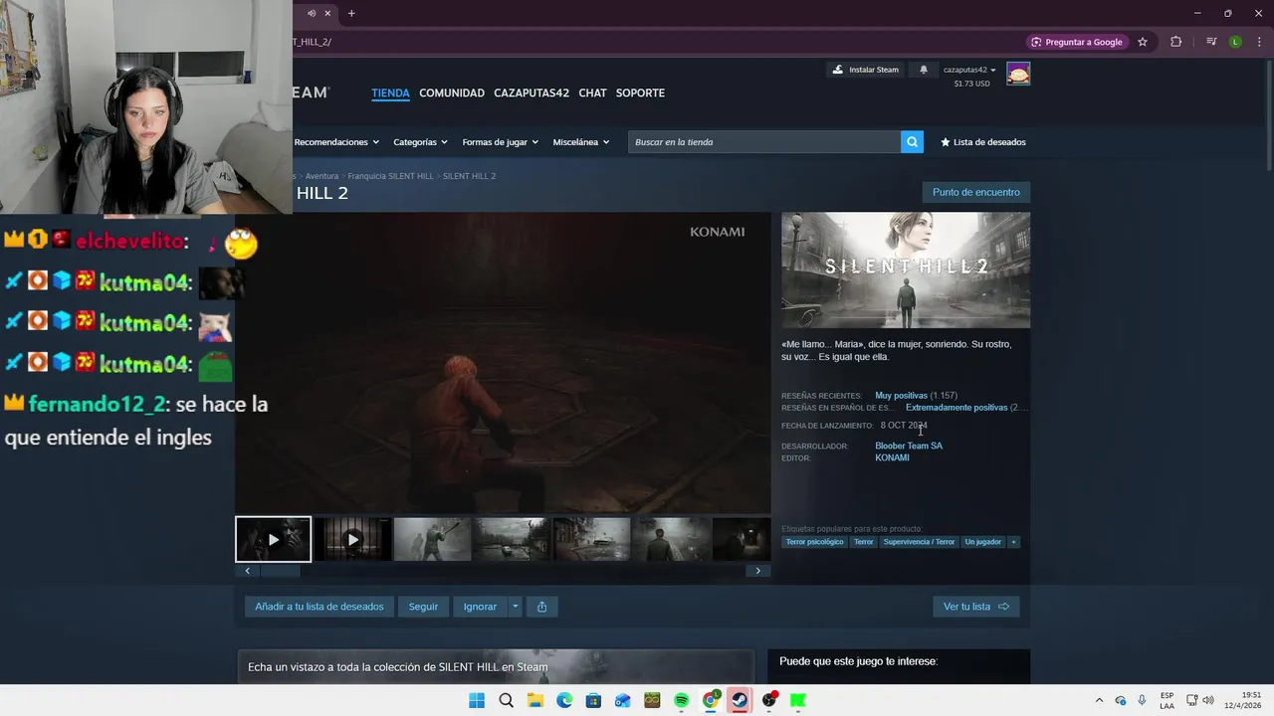Open OBS Studio from the taskbar
The height and width of the screenshot is (716, 1274).
point(768,700)
